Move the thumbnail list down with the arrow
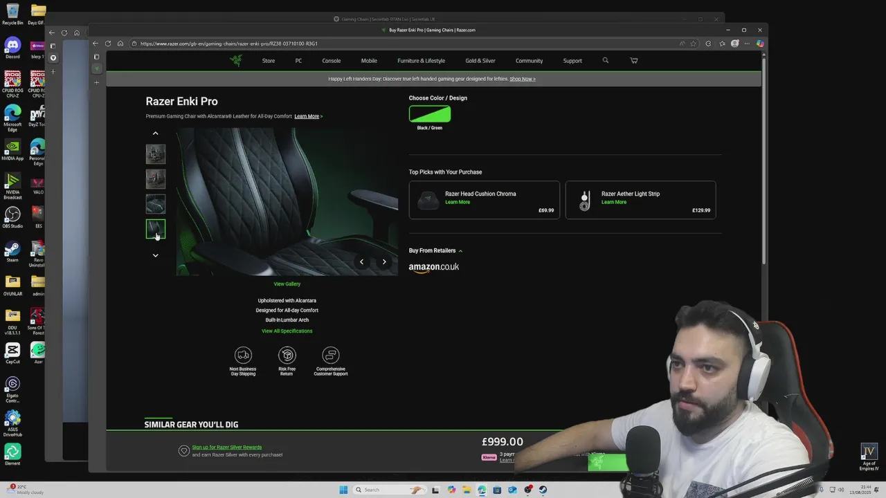The width and height of the screenshot is (886, 498). tap(155, 255)
